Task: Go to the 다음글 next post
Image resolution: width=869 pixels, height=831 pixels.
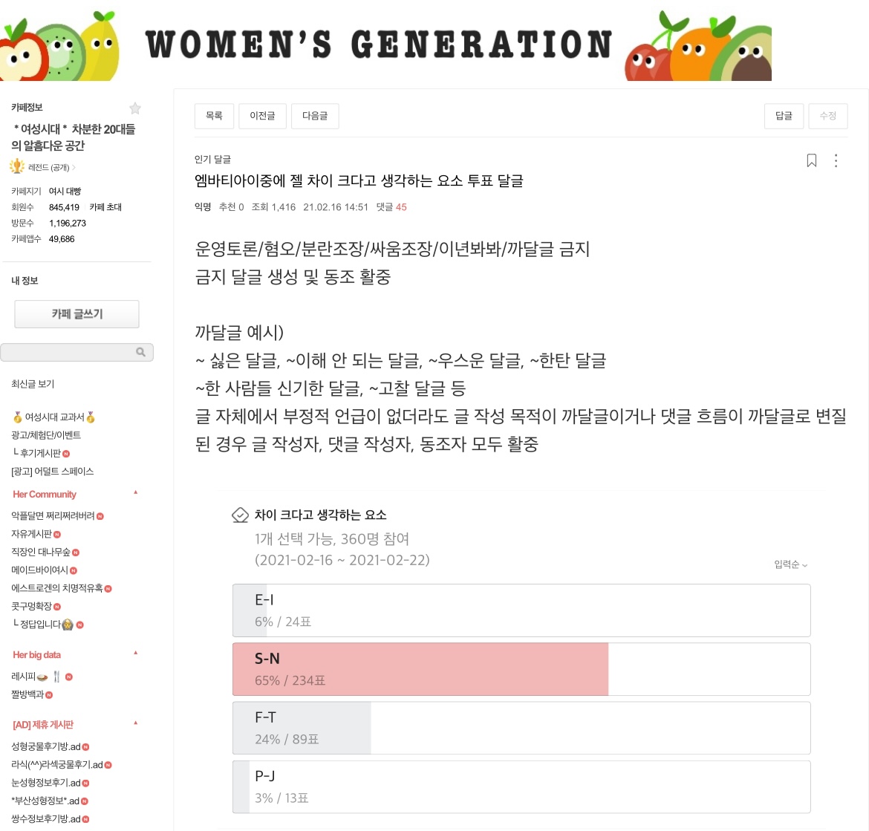Action: 315,116
